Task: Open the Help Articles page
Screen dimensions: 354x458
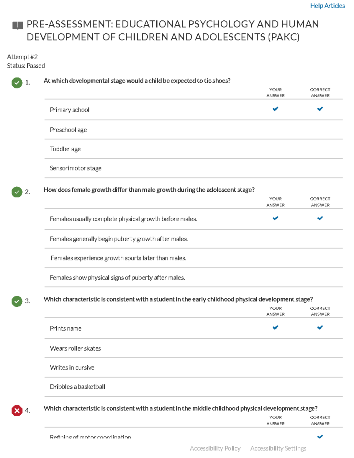Action: pos(327,5)
